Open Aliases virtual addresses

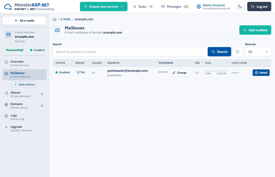[x=24, y=94]
